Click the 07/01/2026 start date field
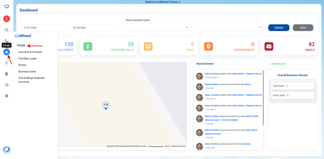The image size is (324, 159). (45, 27)
